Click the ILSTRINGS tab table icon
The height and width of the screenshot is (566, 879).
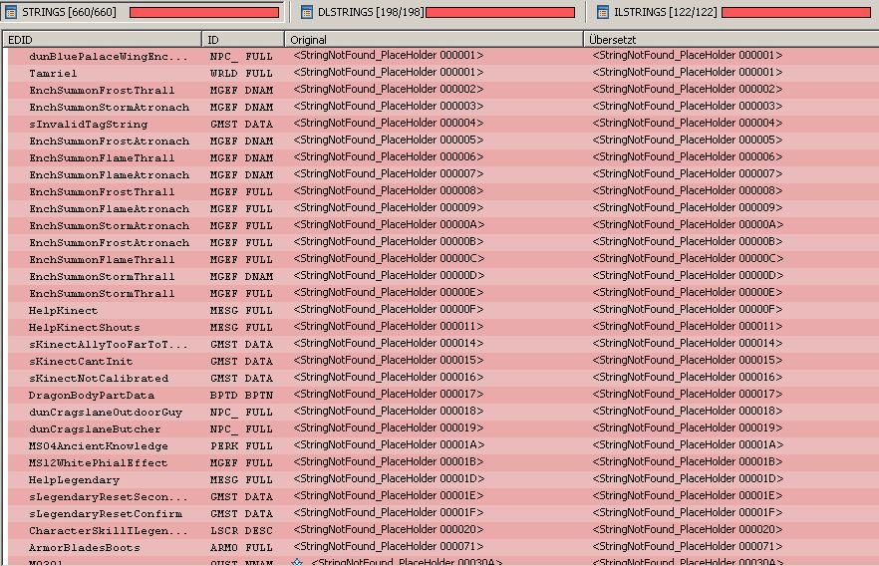click(603, 12)
